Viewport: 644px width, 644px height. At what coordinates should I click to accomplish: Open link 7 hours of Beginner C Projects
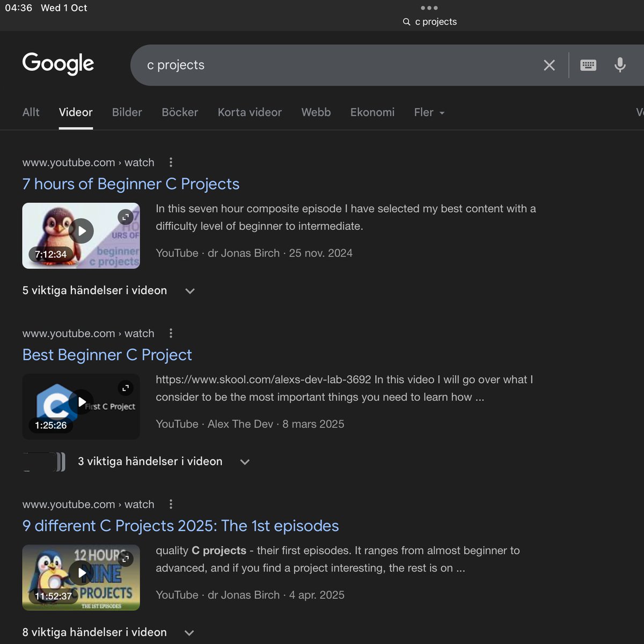[x=131, y=184]
